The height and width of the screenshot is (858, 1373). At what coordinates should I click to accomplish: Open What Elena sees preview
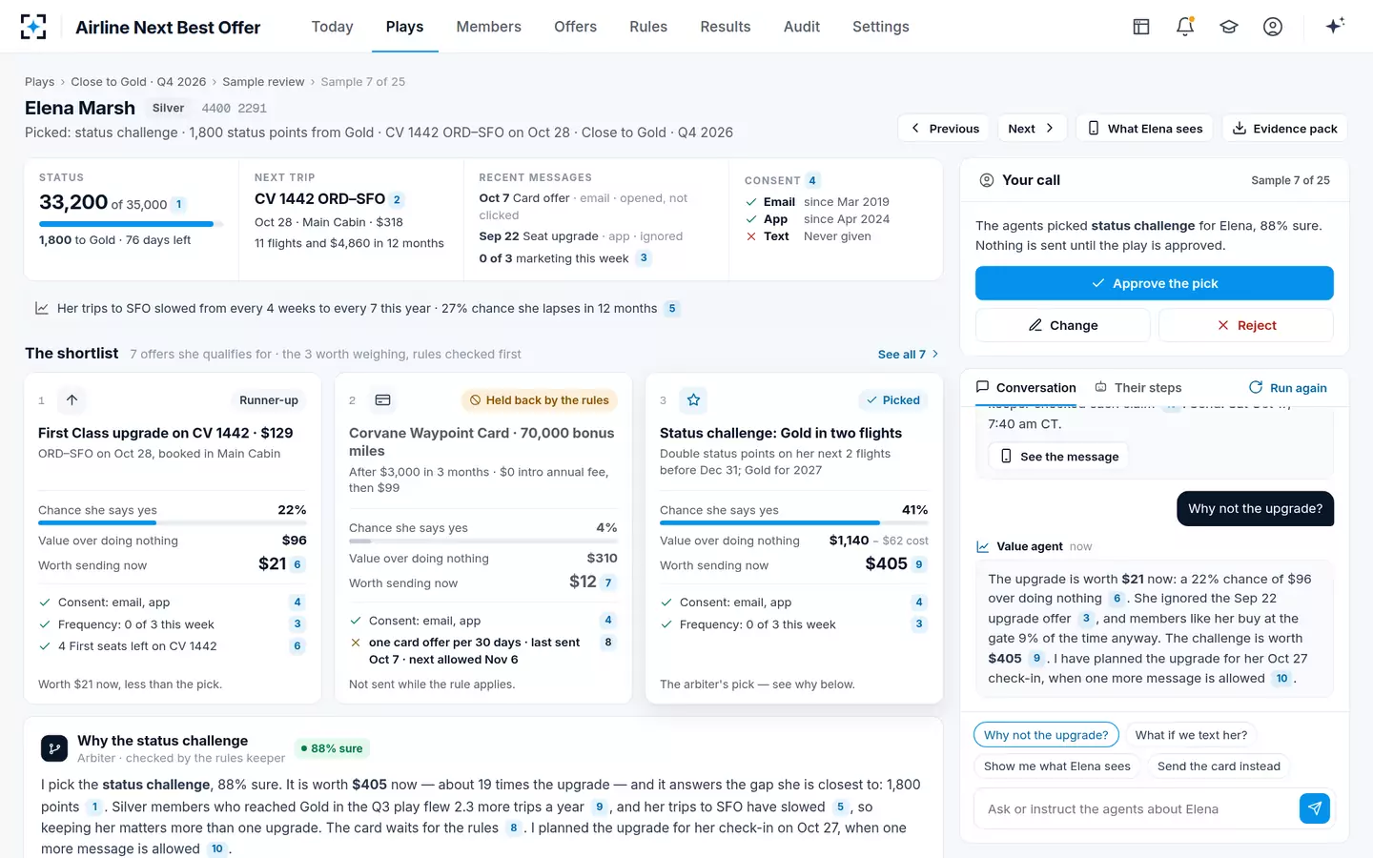point(1144,129)
